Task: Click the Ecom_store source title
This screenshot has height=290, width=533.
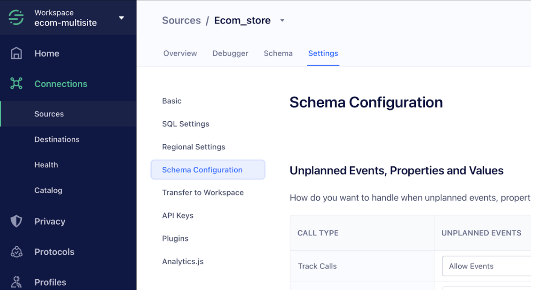Action: (x=242, y=20)
